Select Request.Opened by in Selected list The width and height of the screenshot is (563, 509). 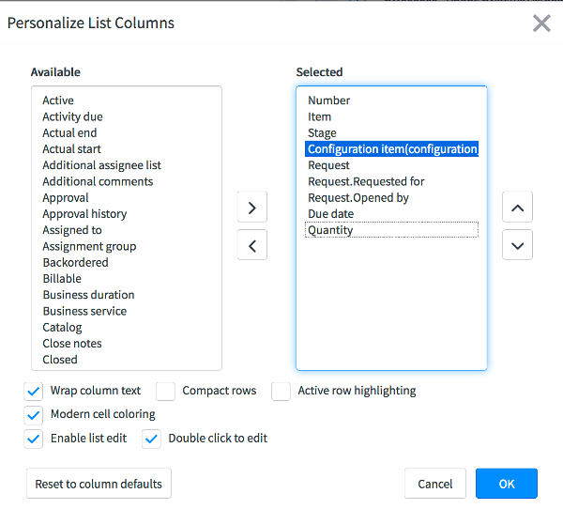pyautogui.click(x=358, y=198)
